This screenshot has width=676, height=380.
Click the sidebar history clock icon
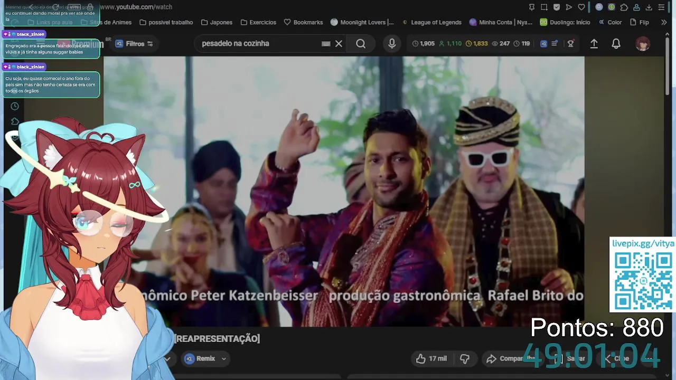pos(15,106)
